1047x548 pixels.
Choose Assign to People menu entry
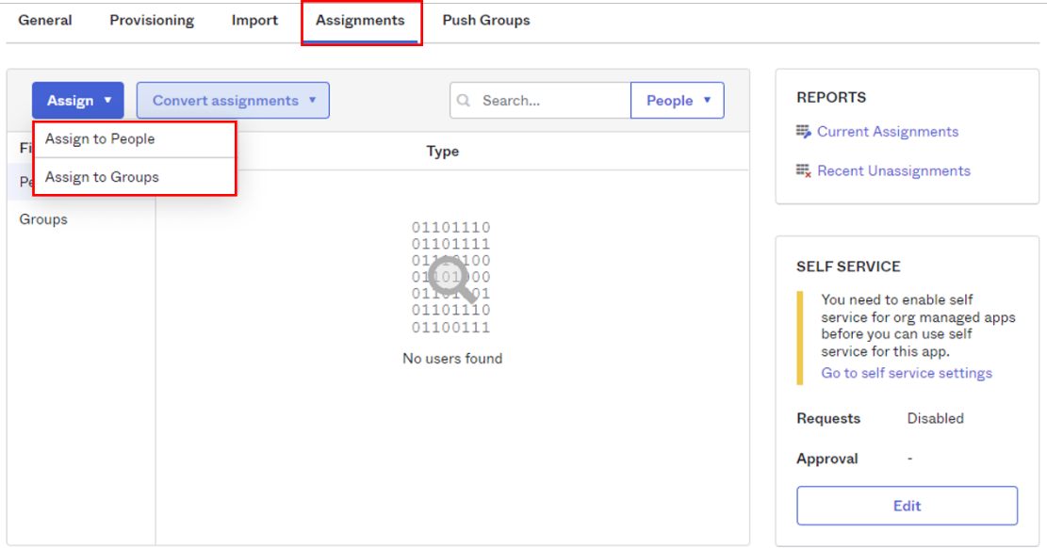(135, 138)
